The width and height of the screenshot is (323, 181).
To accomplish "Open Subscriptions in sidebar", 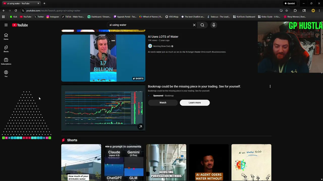I will [6, 61].
